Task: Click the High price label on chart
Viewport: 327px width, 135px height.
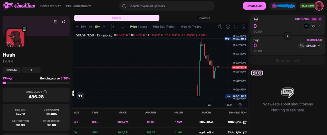Action: pyautogui.click(x=236, y=39)
